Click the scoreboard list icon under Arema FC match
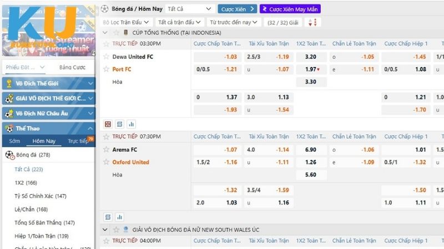 click(x=108, y=217)
